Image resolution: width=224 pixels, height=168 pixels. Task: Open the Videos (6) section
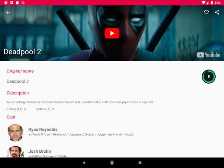tap(43, 109)
